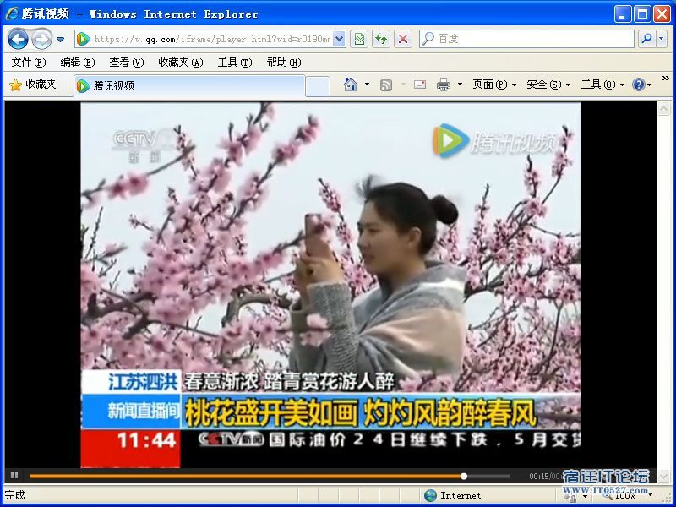The width and height of the screenshot is (676, 507).
Task: Open a new blank tab
Action: 318,86
